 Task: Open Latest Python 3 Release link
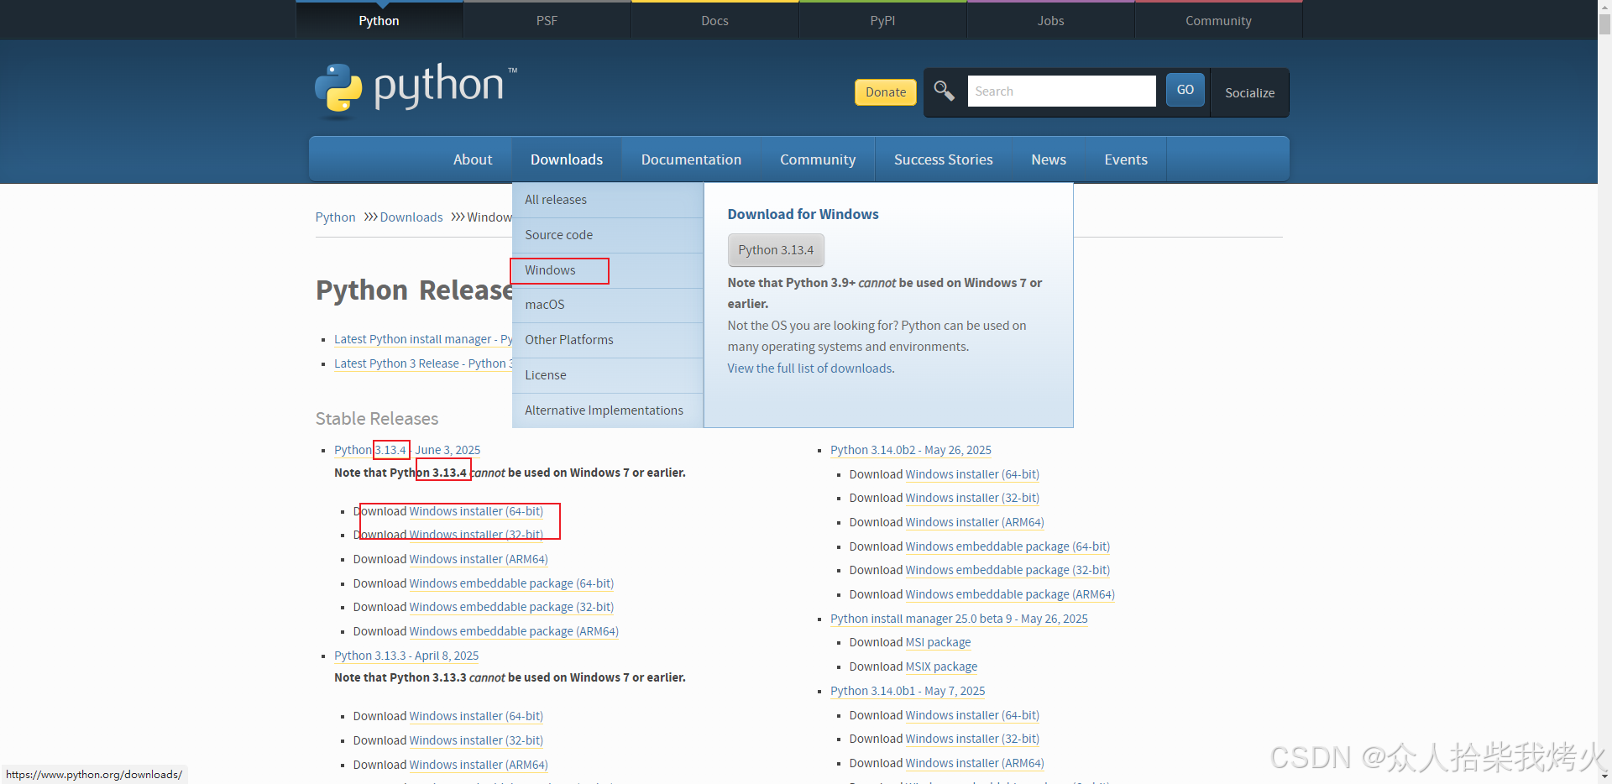(x=423, y=363)
